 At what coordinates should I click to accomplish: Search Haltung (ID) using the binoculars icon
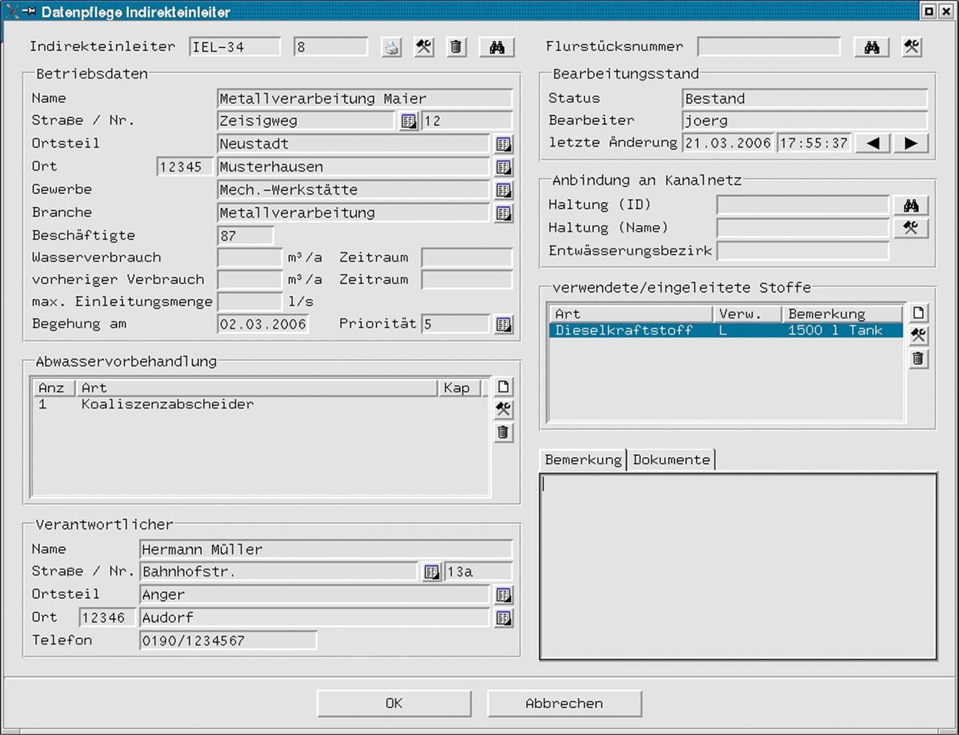pyautogui.click(x=911, y=205)
